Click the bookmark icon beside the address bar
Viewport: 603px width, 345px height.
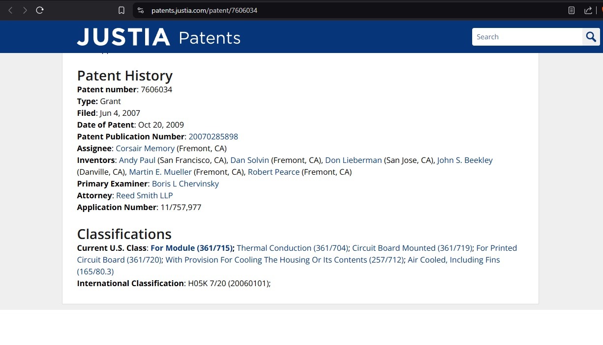coord(121,10)
